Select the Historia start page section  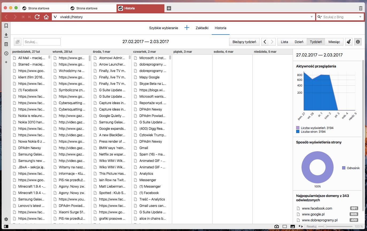pyautogui.click(x=221, y=28)
